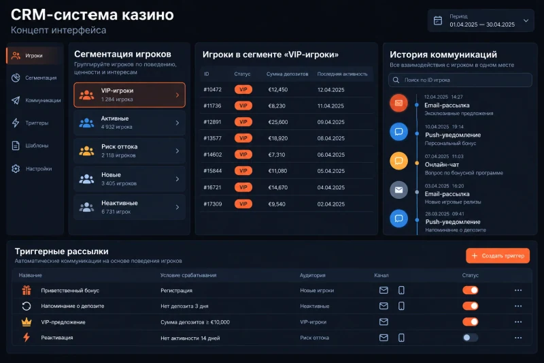The image size is (544, 363).
Task: Open the Онлайн-чат history entry
Action: pos(464,165)
